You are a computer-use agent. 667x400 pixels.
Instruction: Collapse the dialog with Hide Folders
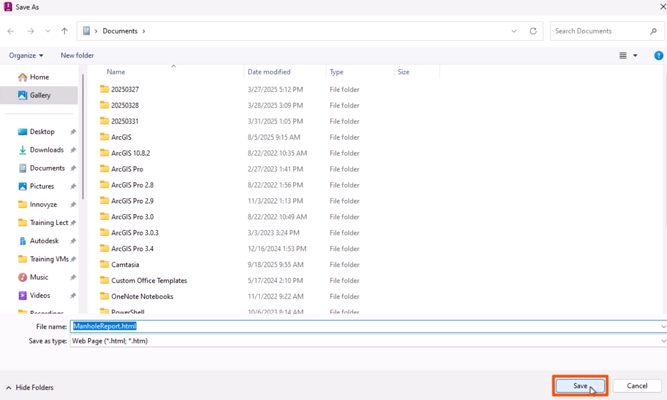(30, 387)
